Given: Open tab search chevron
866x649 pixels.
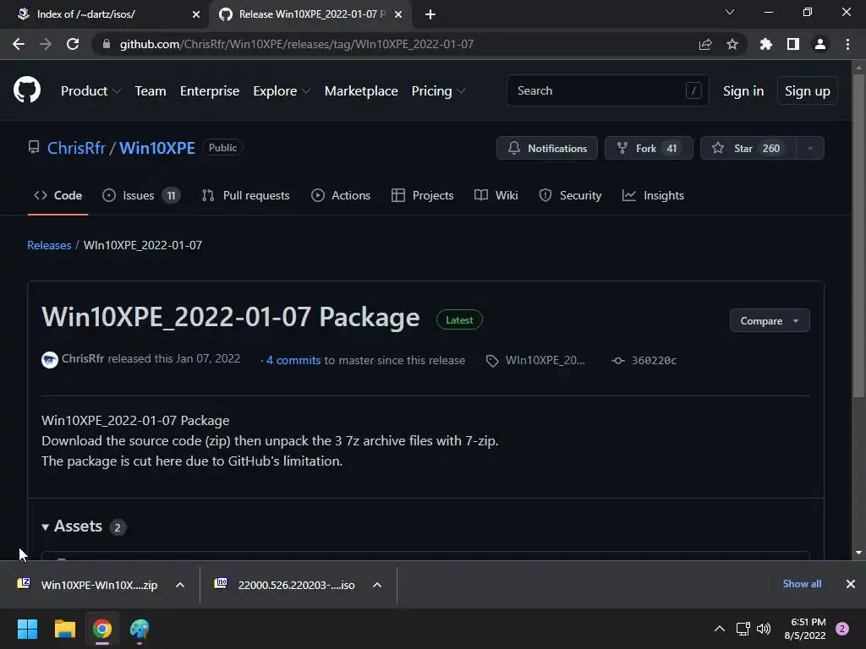Looking at the screenshot, I should pos(730,12).
